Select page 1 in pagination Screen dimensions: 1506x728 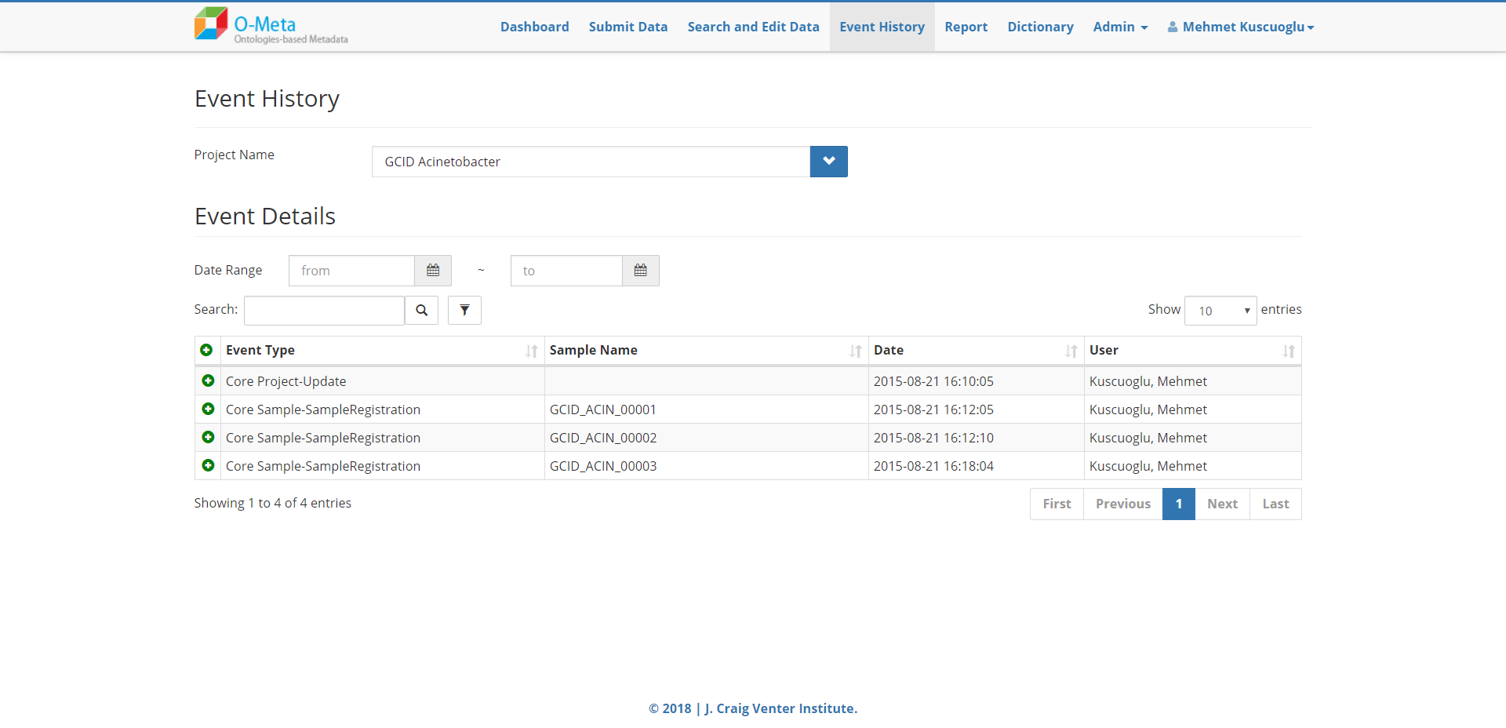coord(1179,504)
